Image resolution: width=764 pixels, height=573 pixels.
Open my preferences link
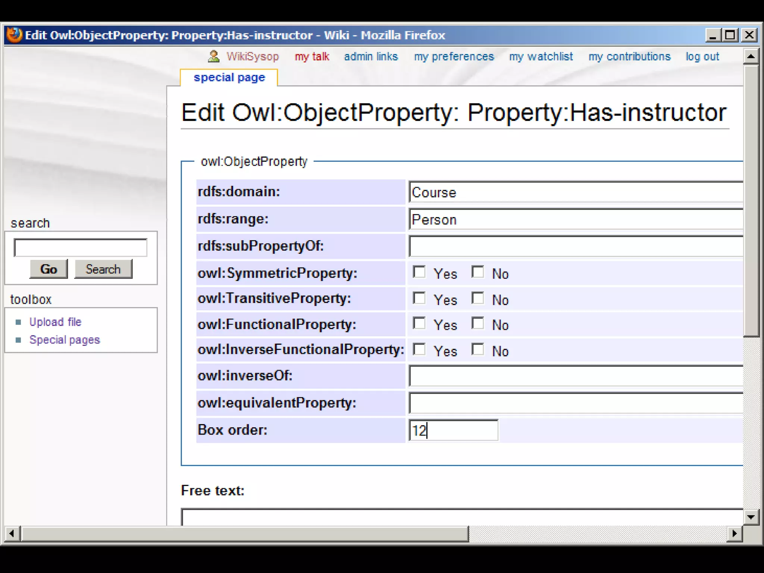click(454, 56)
